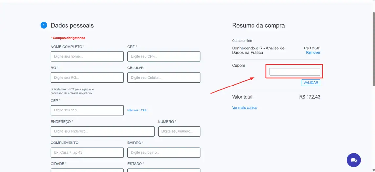This screenshot has height=172, width=375.
Task: Click the Endereço input field
Action: coord(103,131)
